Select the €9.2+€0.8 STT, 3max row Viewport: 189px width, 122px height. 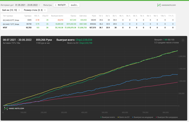click(x=88, y=20)
